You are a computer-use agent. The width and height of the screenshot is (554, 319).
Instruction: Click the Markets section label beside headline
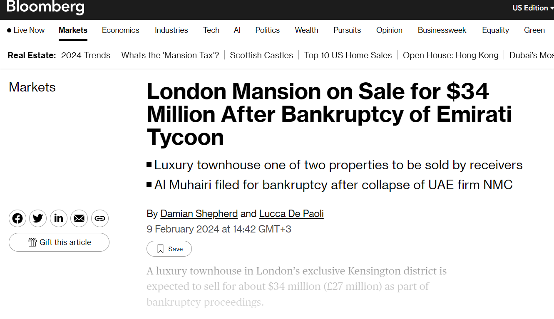click(32, 87)
